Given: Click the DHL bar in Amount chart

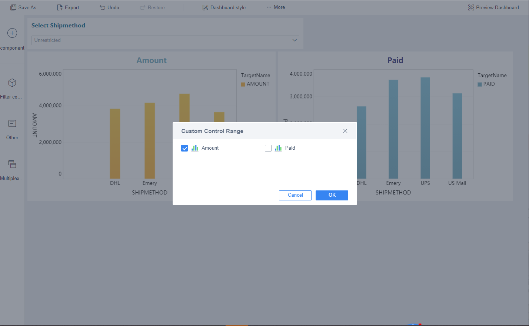Looking at the screenshot, I should [115, 144].
